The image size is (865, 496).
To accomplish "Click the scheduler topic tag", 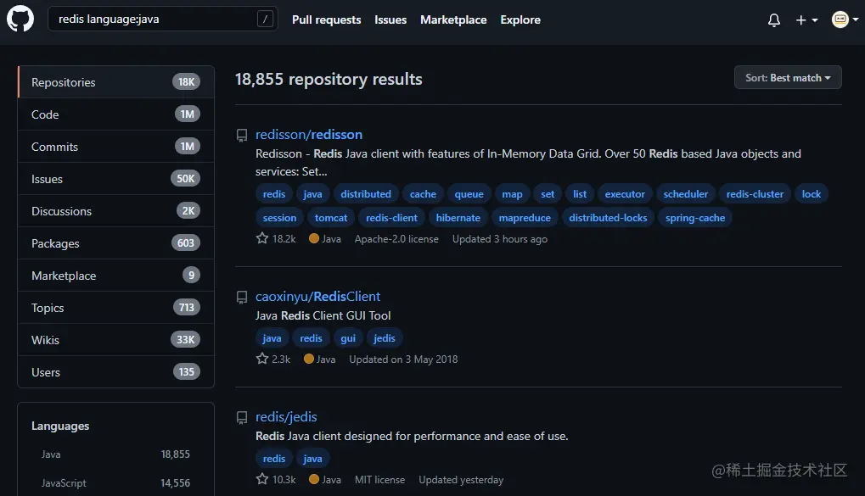I will point(685,194).
